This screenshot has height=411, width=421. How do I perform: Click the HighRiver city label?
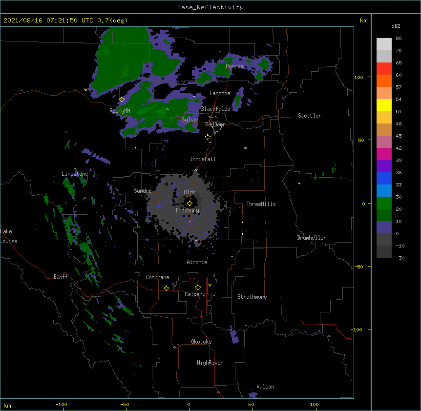(x=210, y=363)
